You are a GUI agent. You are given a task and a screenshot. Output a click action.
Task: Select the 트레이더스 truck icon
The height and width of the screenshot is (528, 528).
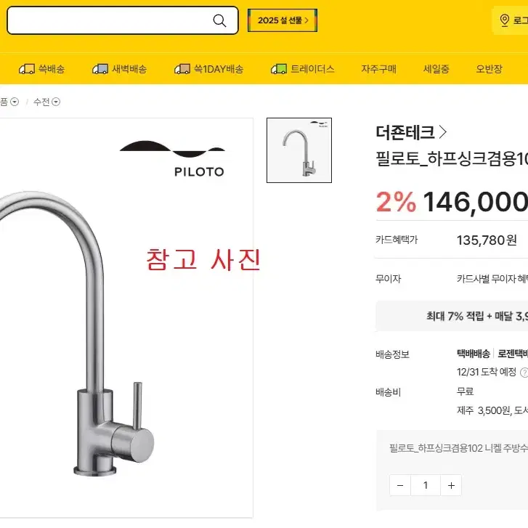pos(279,69)
